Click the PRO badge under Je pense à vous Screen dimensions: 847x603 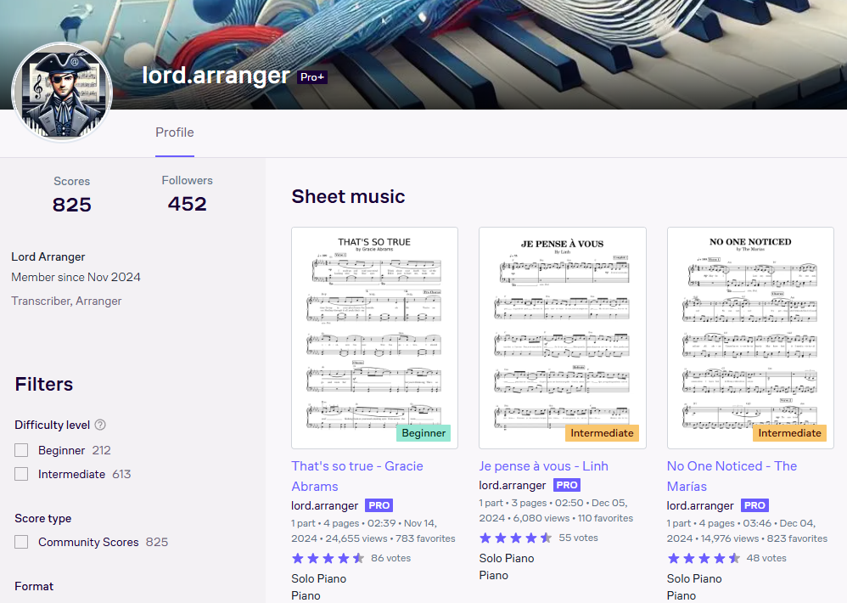pyautogui.click(x=567, y=485)
